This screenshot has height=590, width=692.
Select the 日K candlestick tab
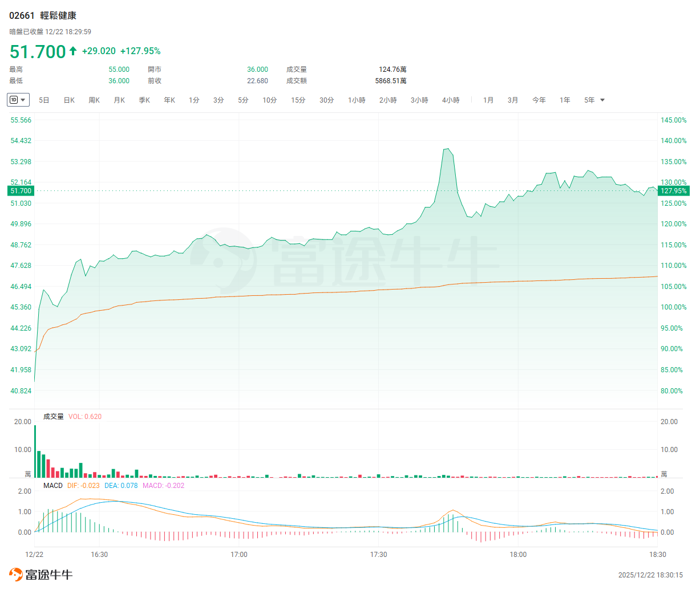point(69,100)
